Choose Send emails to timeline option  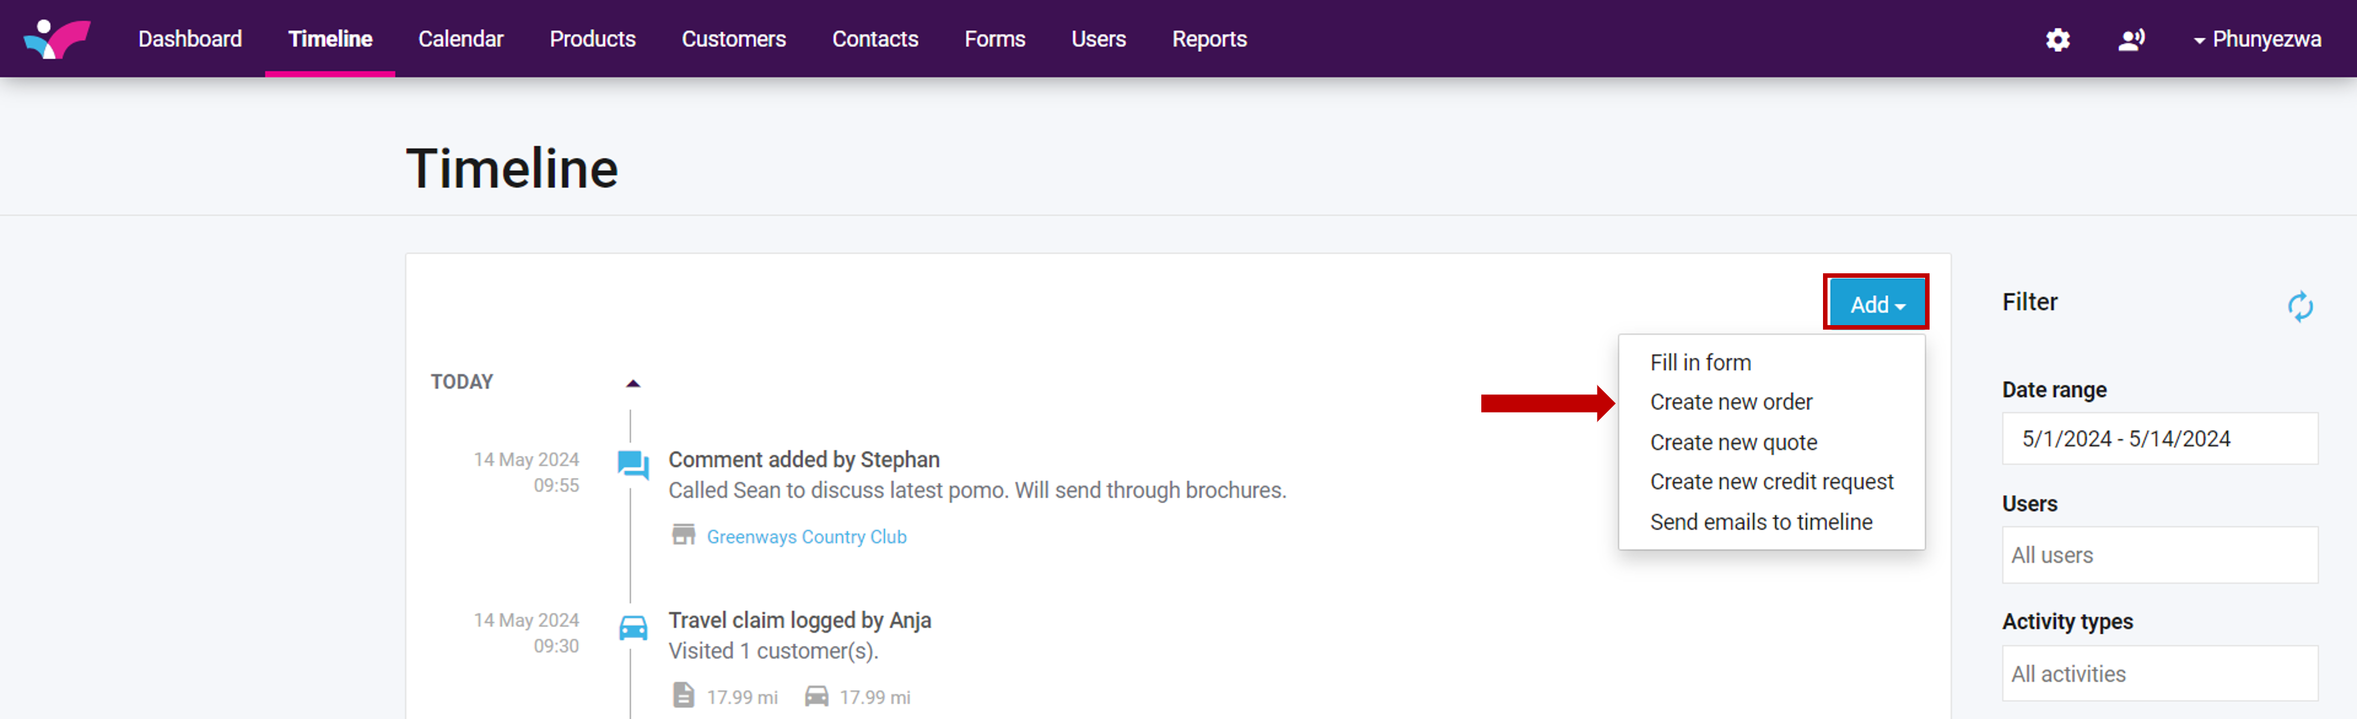1760,521
